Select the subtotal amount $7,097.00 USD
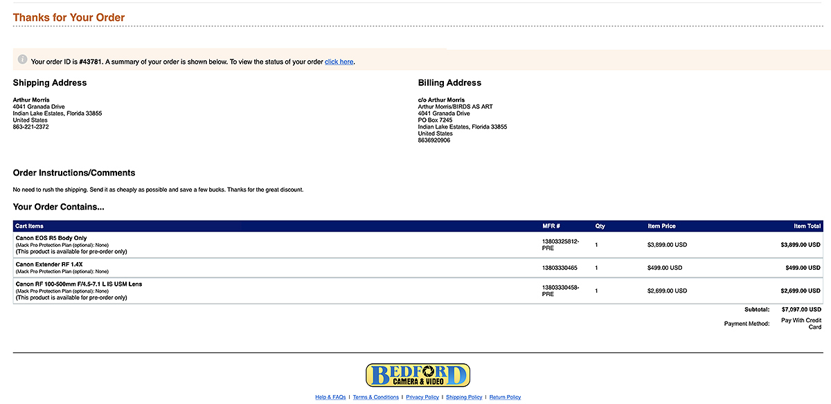The image size is (831, 404). pos(801,309)
